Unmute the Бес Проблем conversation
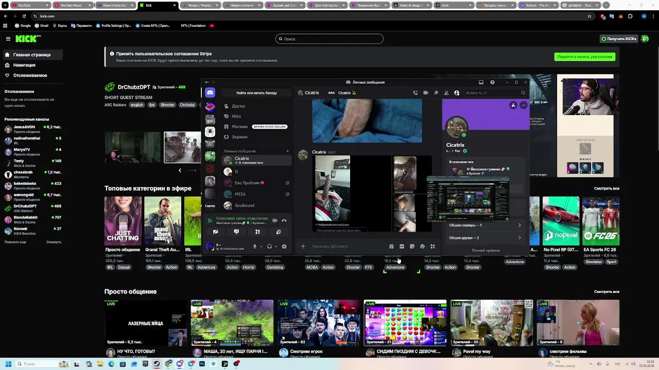Screen dimensions: 659x370 pos(287,183)
